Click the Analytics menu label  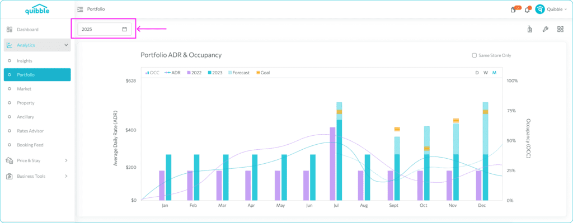tap(26, 45)
